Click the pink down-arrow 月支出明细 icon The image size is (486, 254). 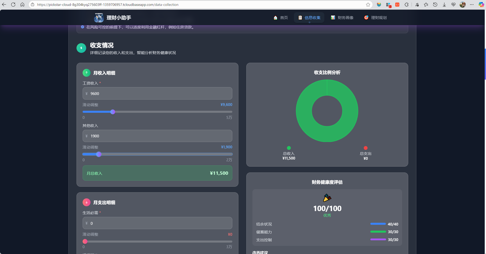tap(86, 202)
